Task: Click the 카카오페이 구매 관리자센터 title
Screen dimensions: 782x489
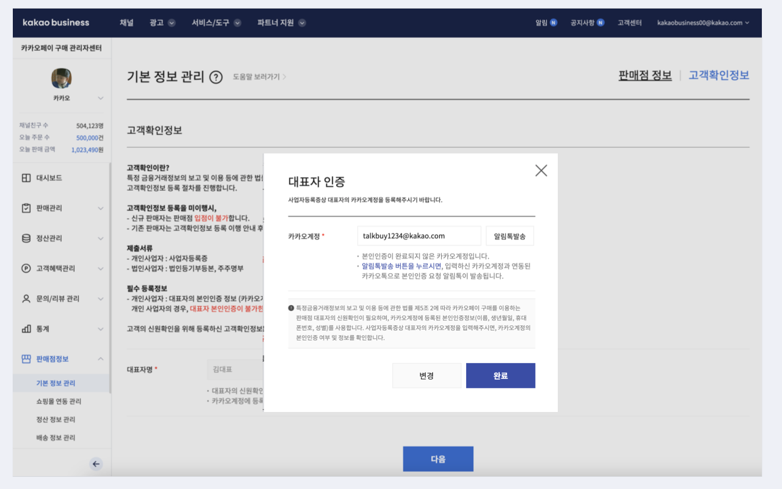Action: (x=61, y=48)
